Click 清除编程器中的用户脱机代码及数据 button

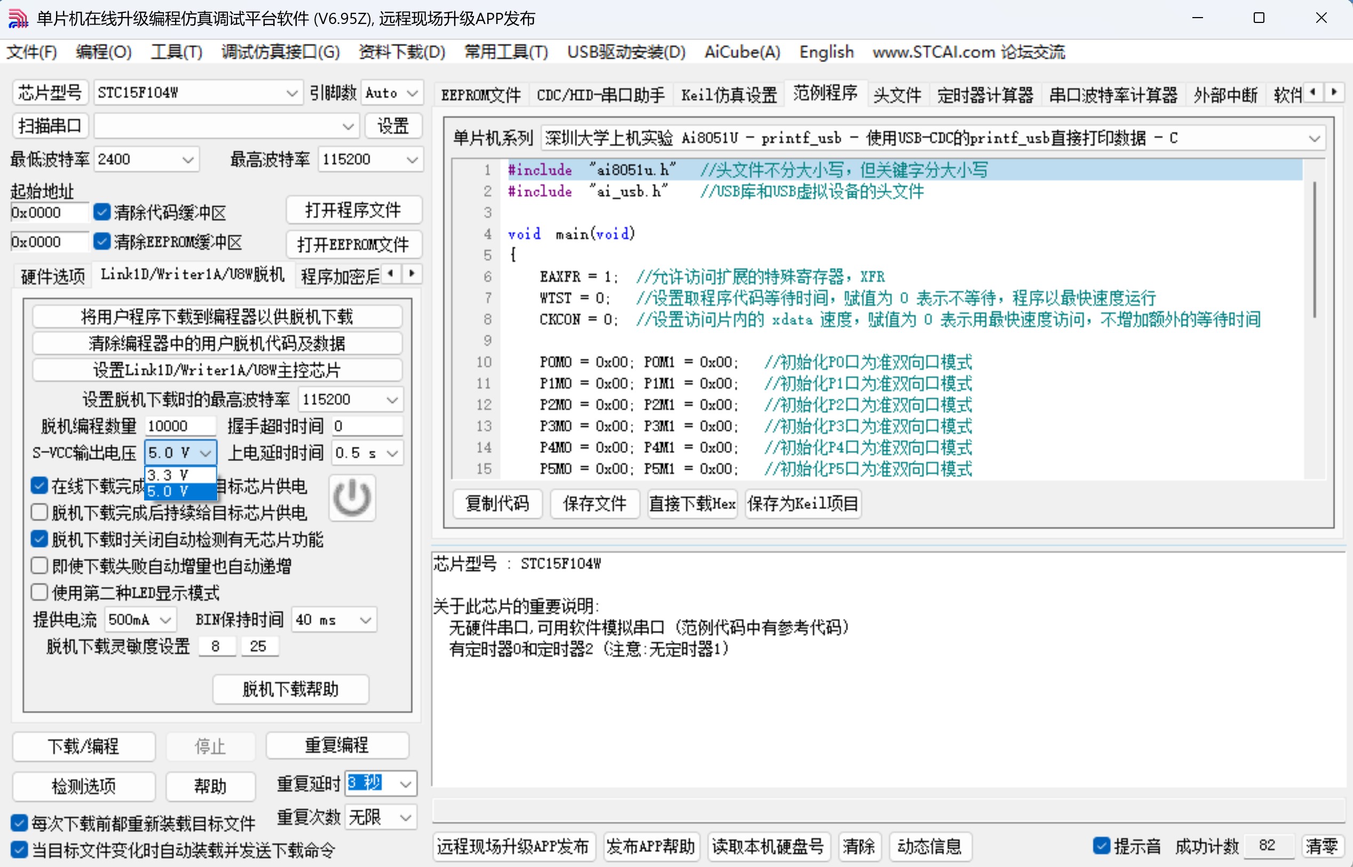(x=217, y=344)
